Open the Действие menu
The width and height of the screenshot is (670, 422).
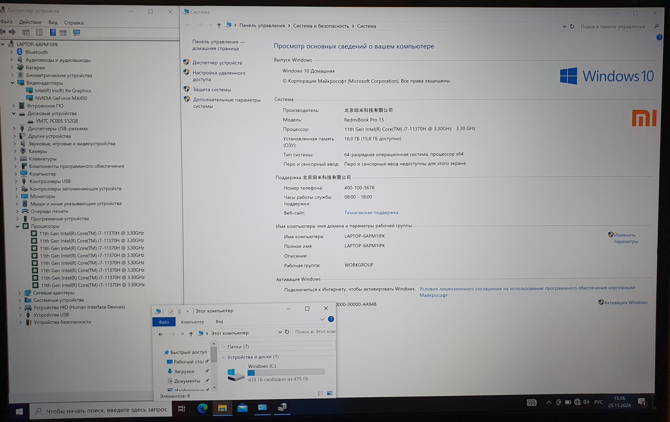30,22
